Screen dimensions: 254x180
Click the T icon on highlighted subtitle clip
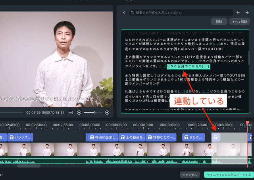(216, 137)
